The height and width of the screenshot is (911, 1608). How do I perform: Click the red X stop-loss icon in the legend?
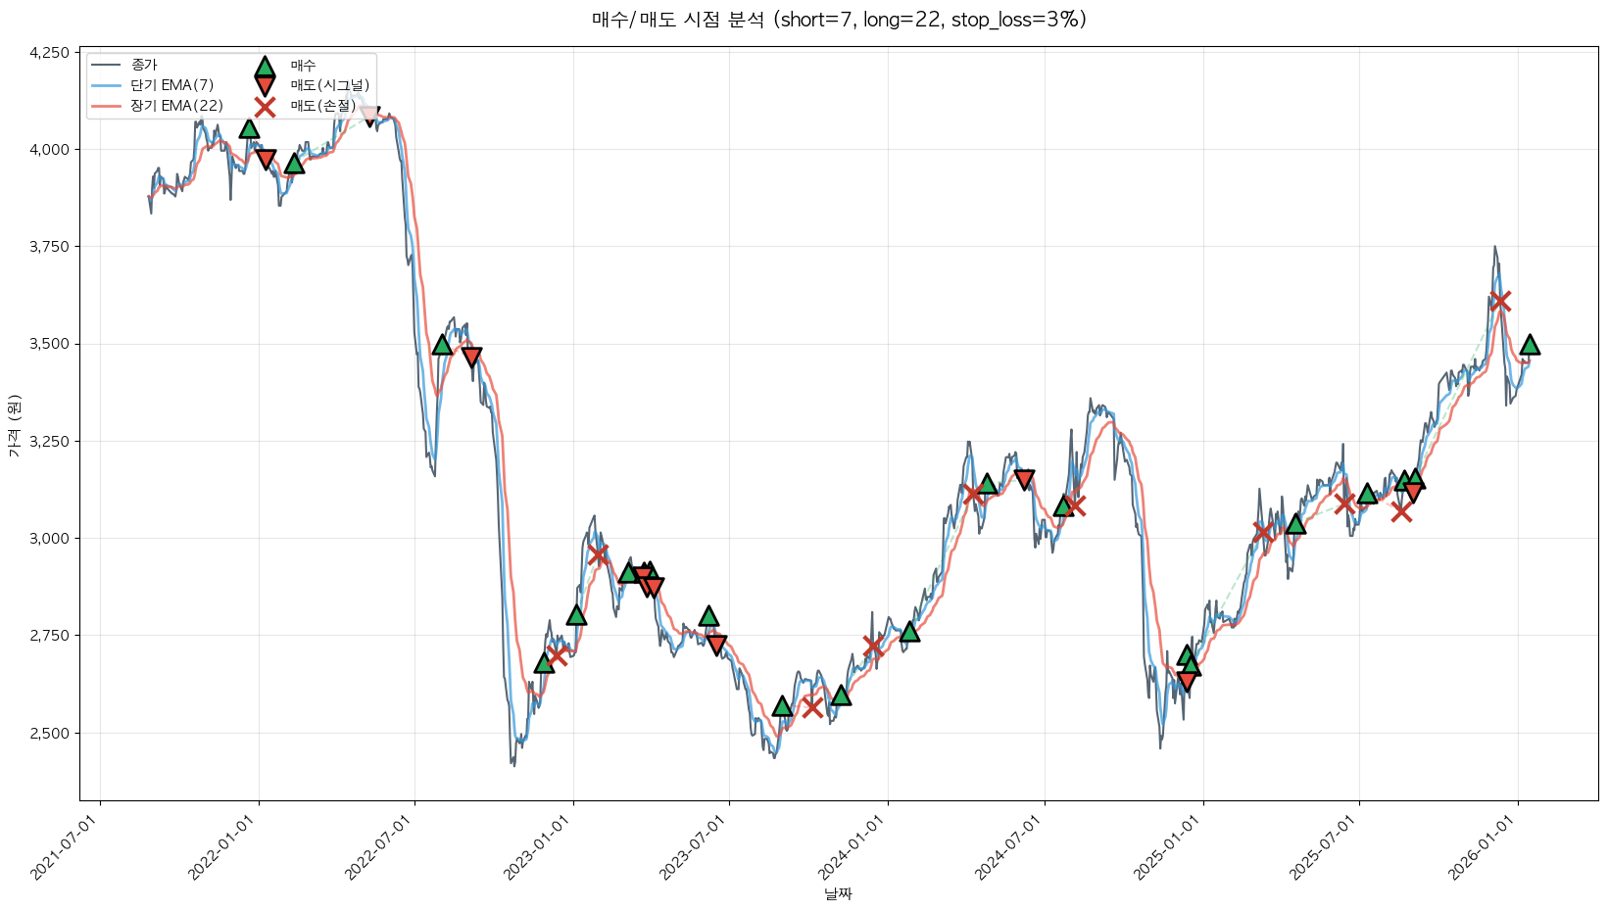[265, 107]
